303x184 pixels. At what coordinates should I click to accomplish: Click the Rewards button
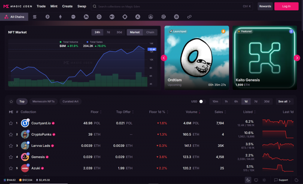265,6
